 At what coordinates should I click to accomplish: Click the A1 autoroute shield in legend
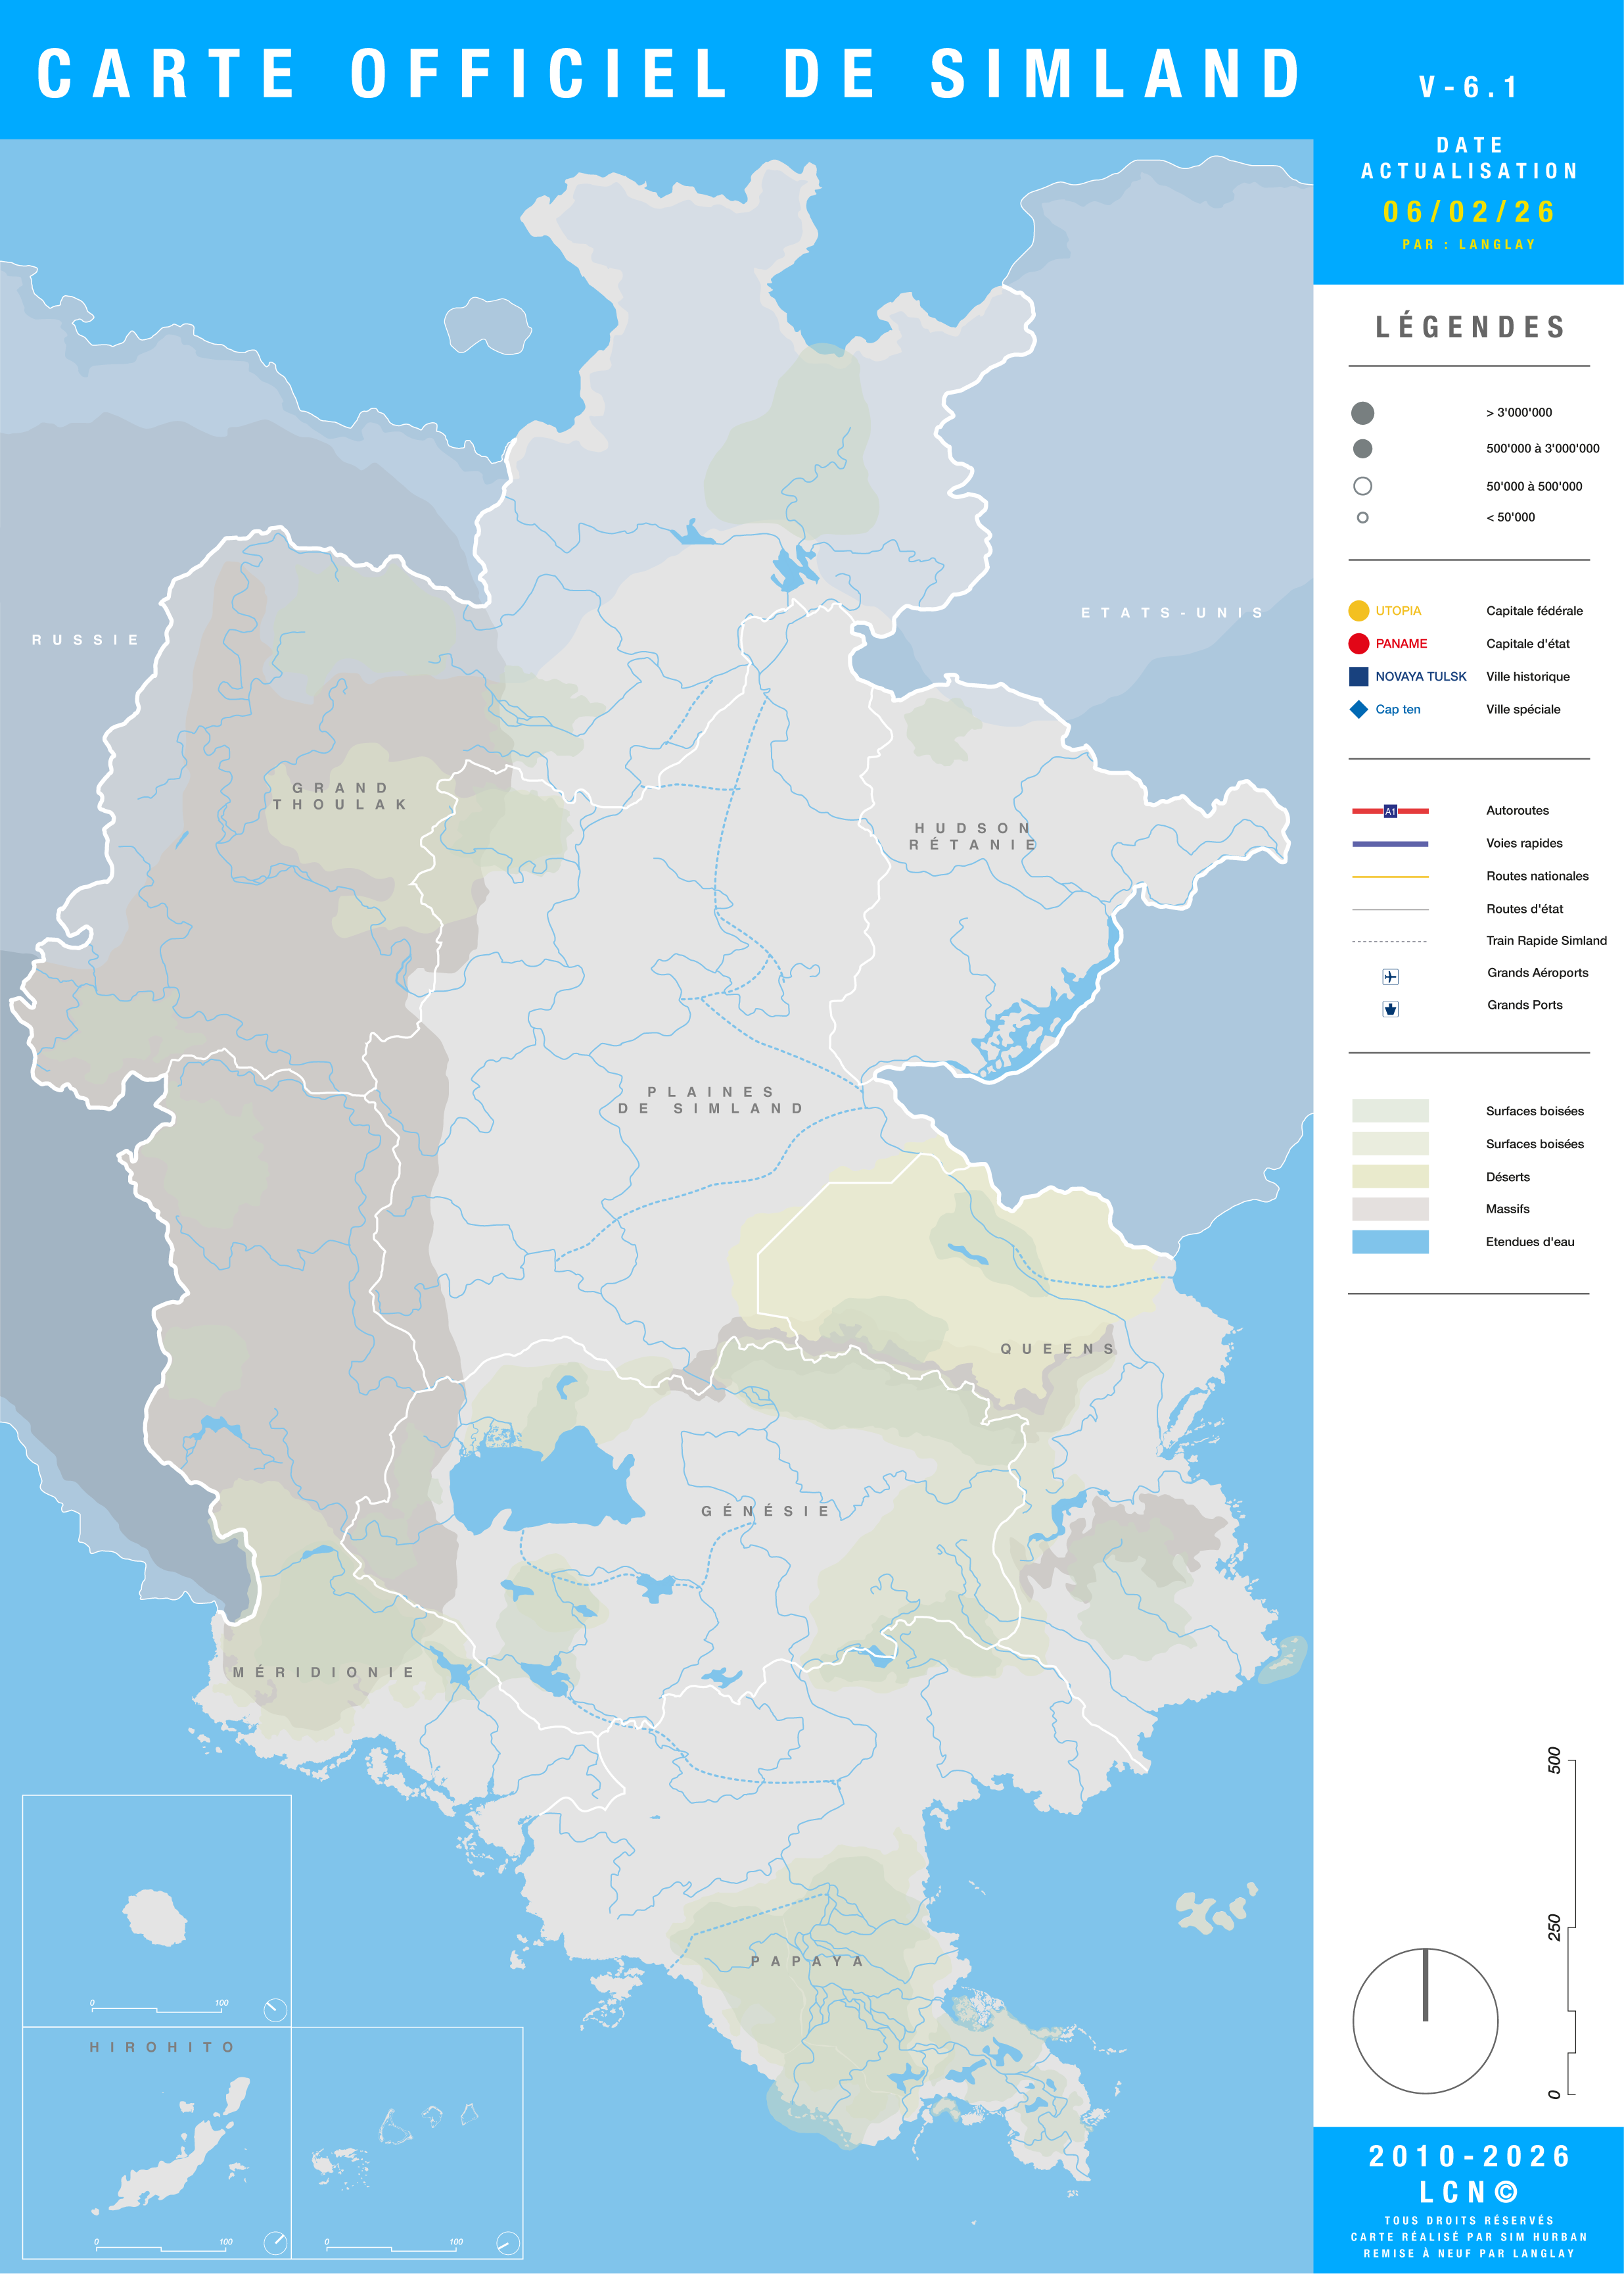(x=1390, y=811)
